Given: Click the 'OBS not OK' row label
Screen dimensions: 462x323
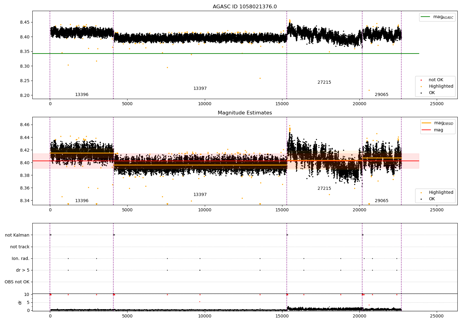Looking at the screenshot, I should point(17,282).
